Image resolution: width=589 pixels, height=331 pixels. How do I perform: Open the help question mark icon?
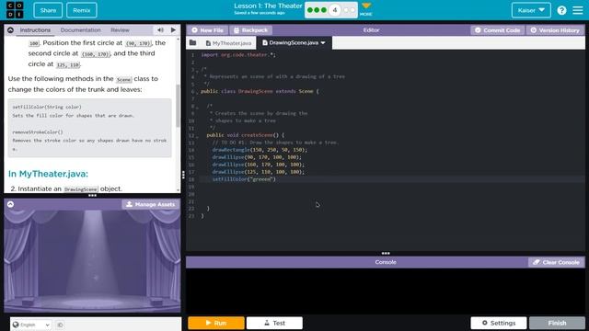point(561,10)
